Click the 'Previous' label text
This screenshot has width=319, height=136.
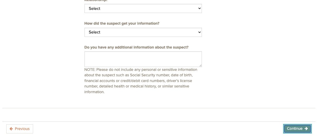(22, 129)
